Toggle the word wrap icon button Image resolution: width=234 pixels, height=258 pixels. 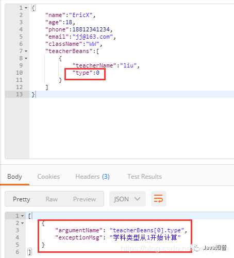tap(158, 199)
